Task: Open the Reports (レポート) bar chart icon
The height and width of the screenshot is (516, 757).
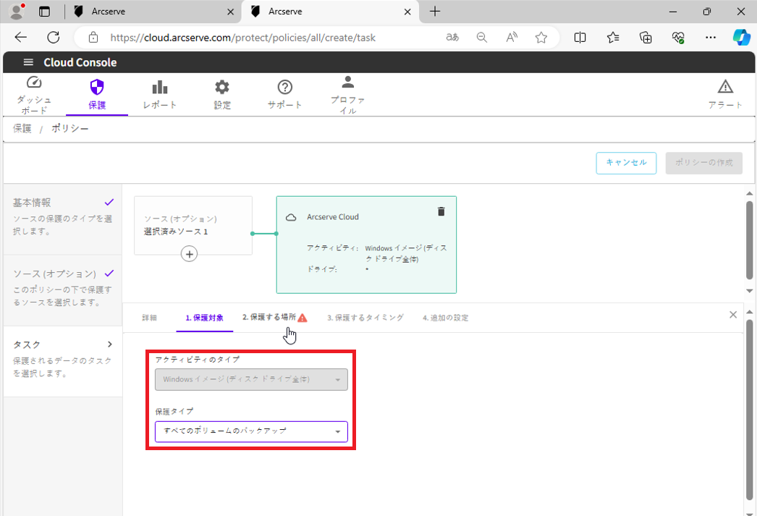Action: tap(160, 88)
